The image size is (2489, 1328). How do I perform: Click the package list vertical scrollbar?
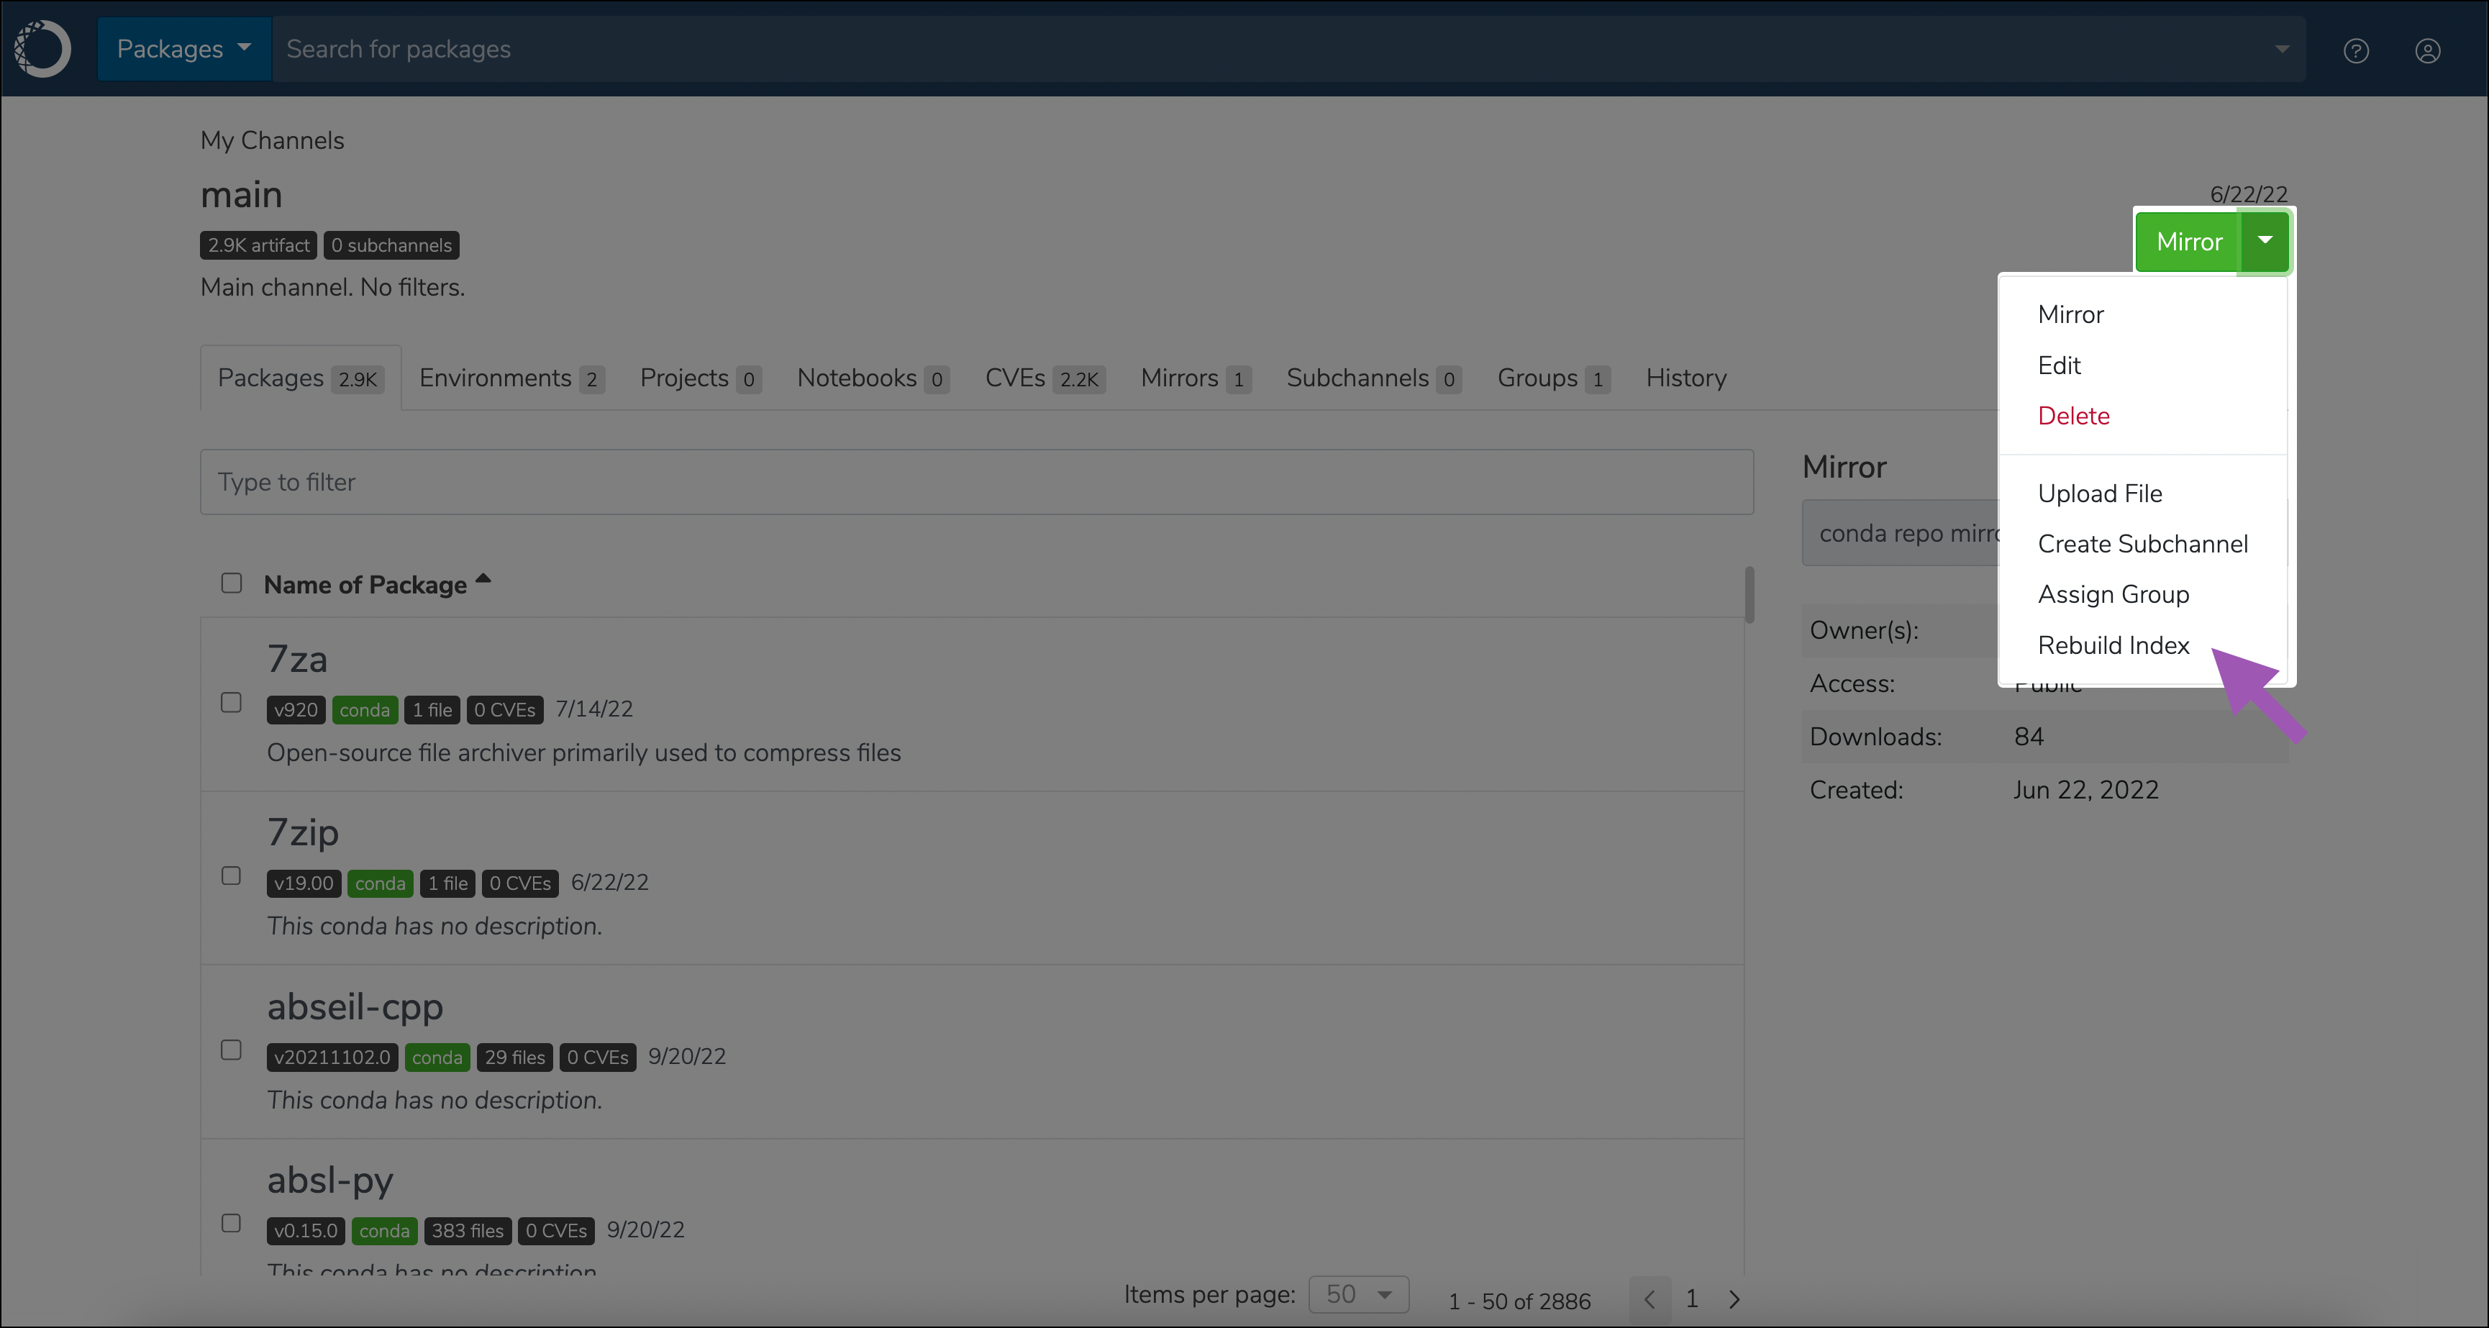pyautogui.click(x=1749, y=594)
